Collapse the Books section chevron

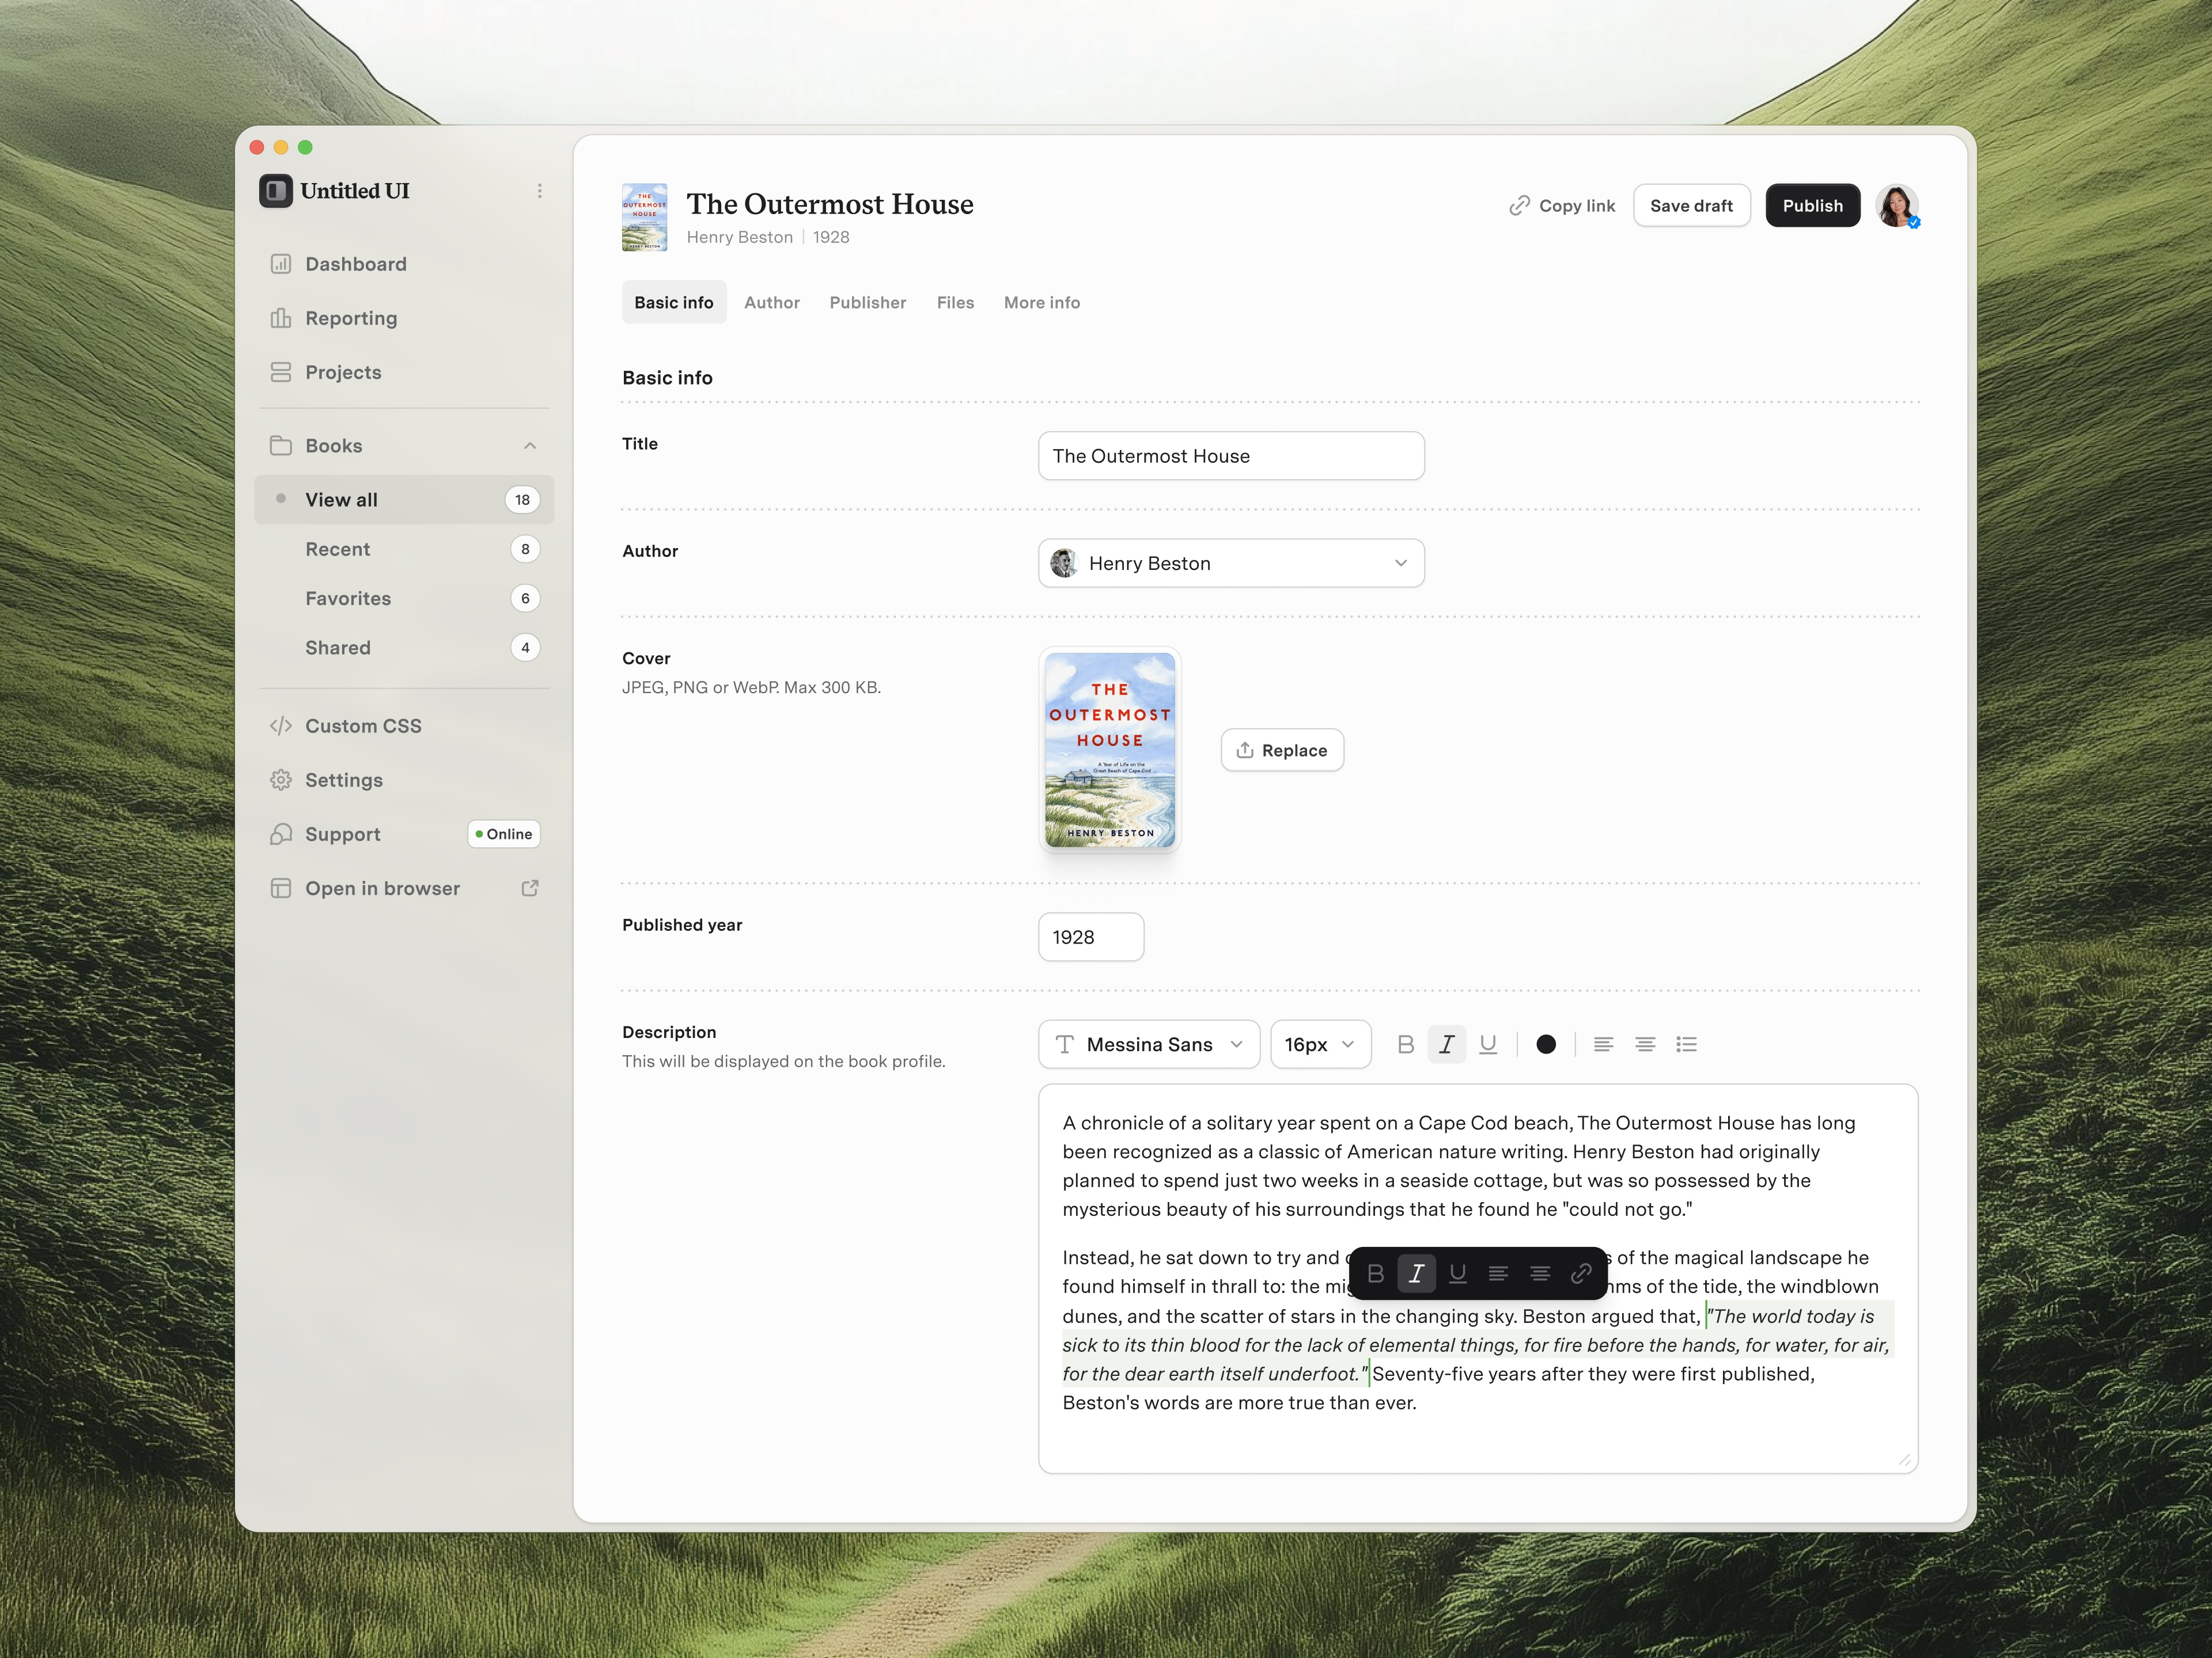pyautogui.click(x=530, y=446)
